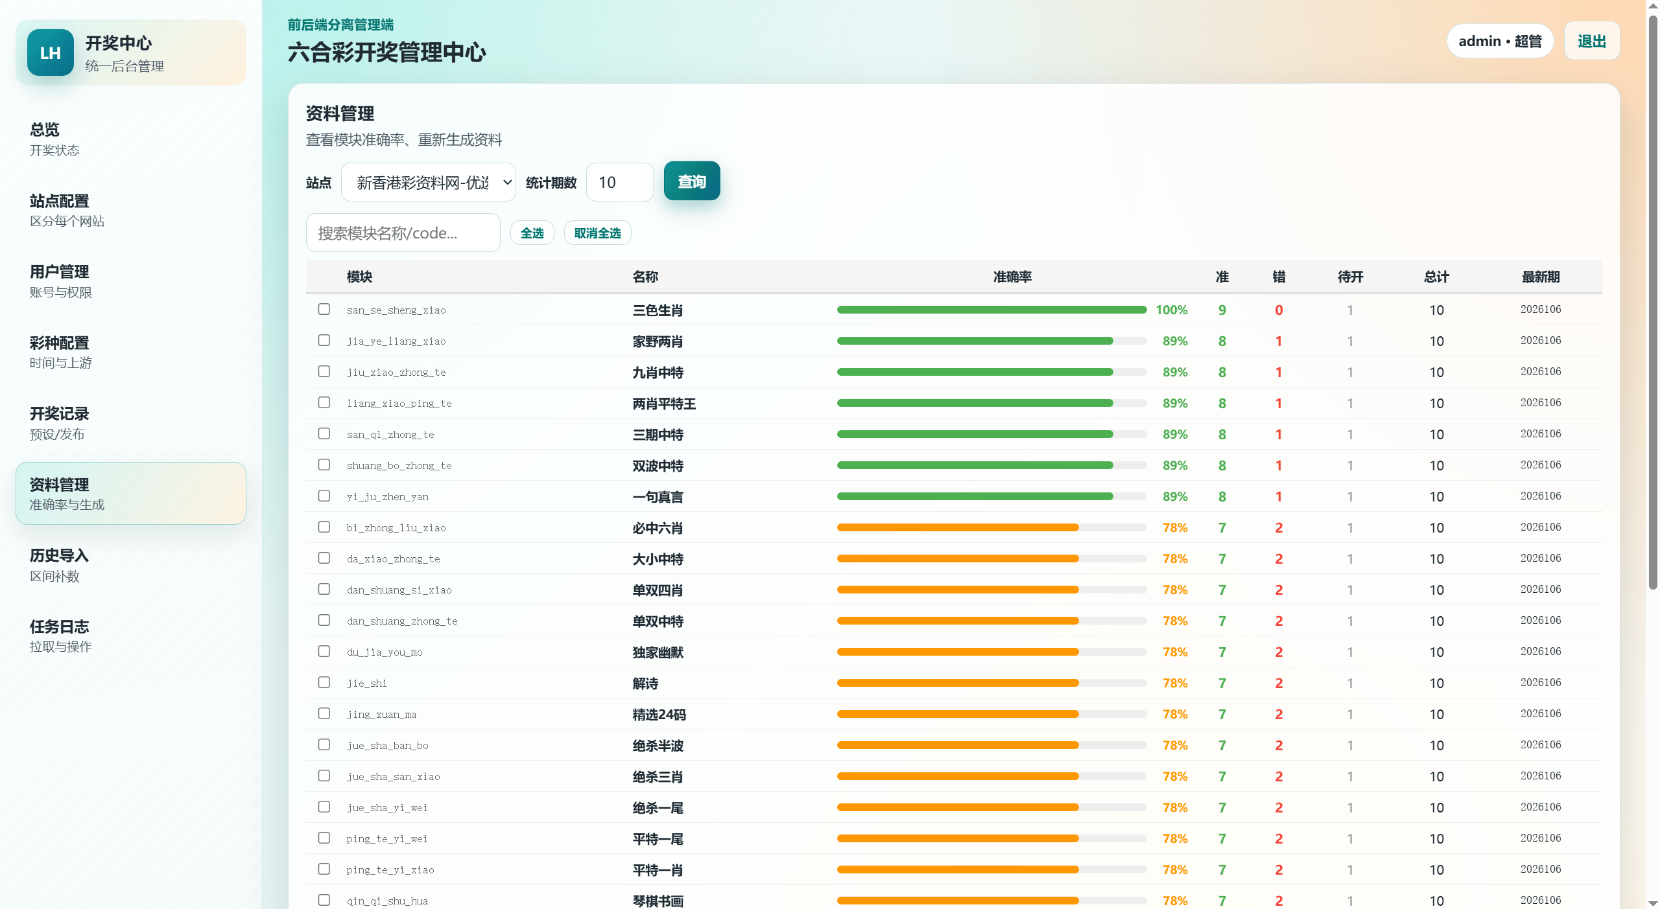1660x909 pixels.
Task: Check the san_se_sheng_xiao row checkbox
Action: click(324, 309)
